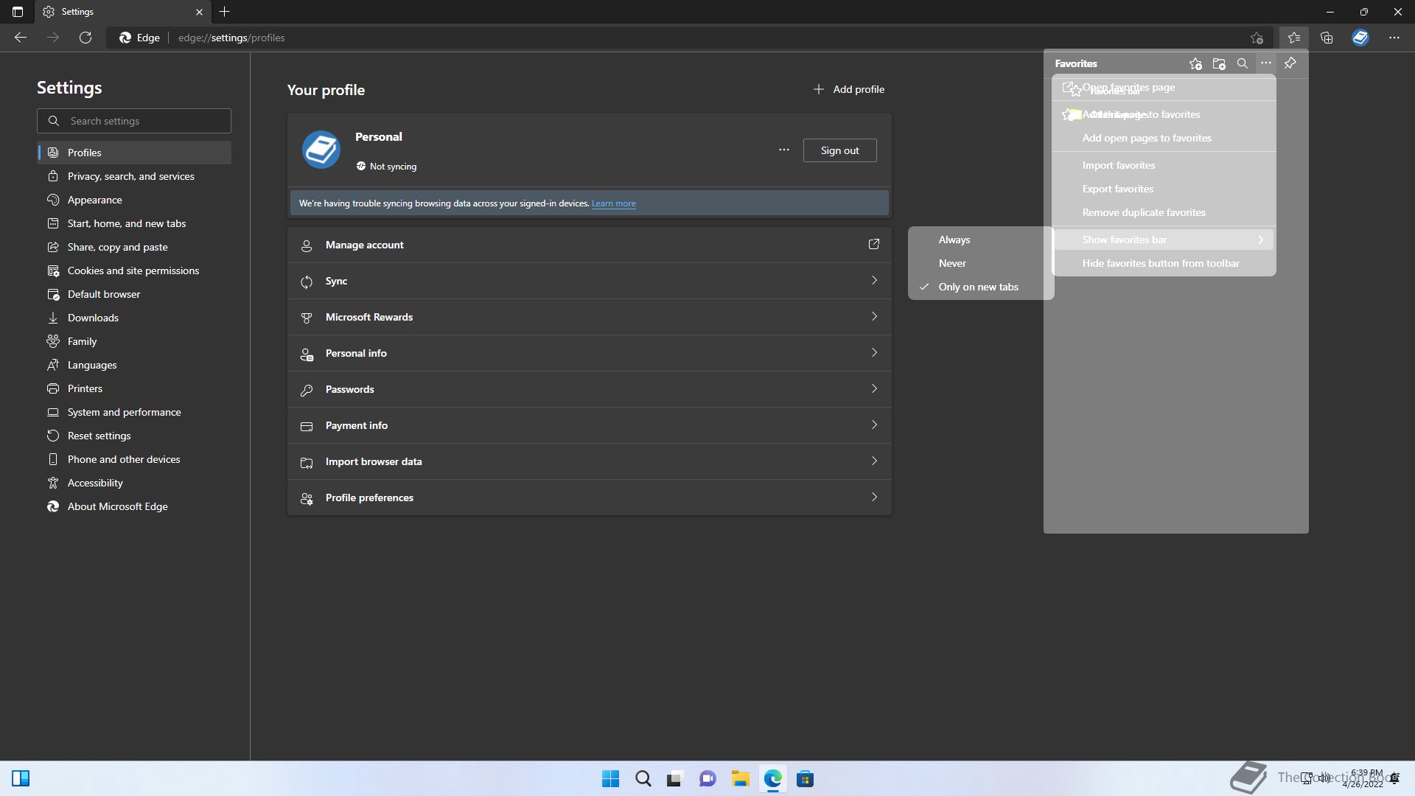The width and height of the screenshot is (1415, 796).
Task: Click the Personal profile picture
Action: pos(321,150)
